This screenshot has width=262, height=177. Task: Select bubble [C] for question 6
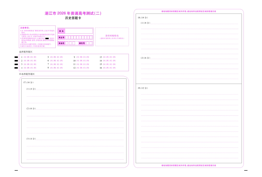point(58,61)
